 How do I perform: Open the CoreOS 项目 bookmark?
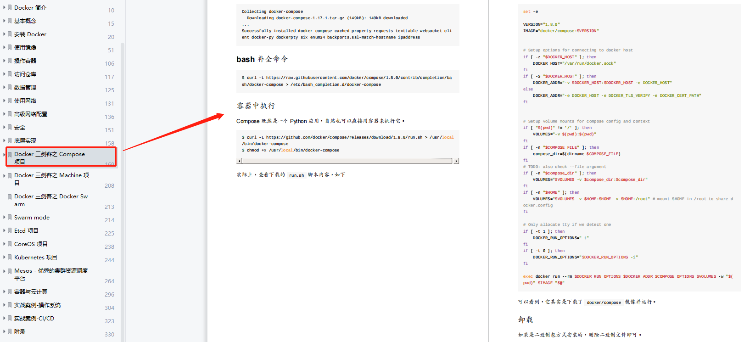(x=31, y=244)
